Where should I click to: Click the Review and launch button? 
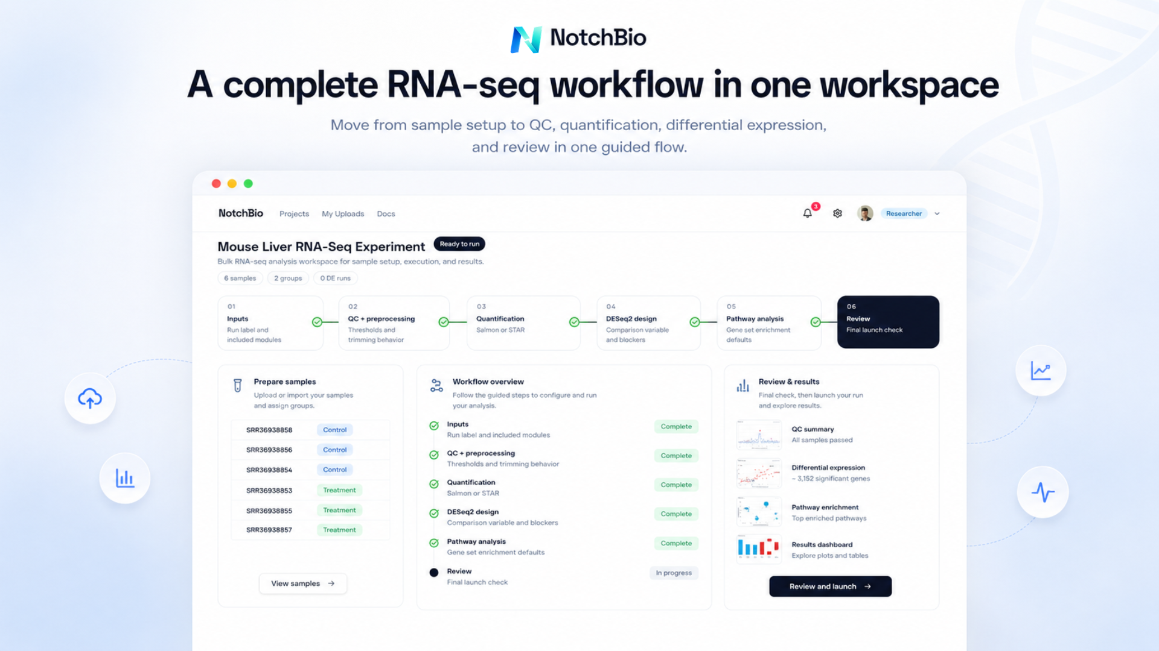point(830,587)
